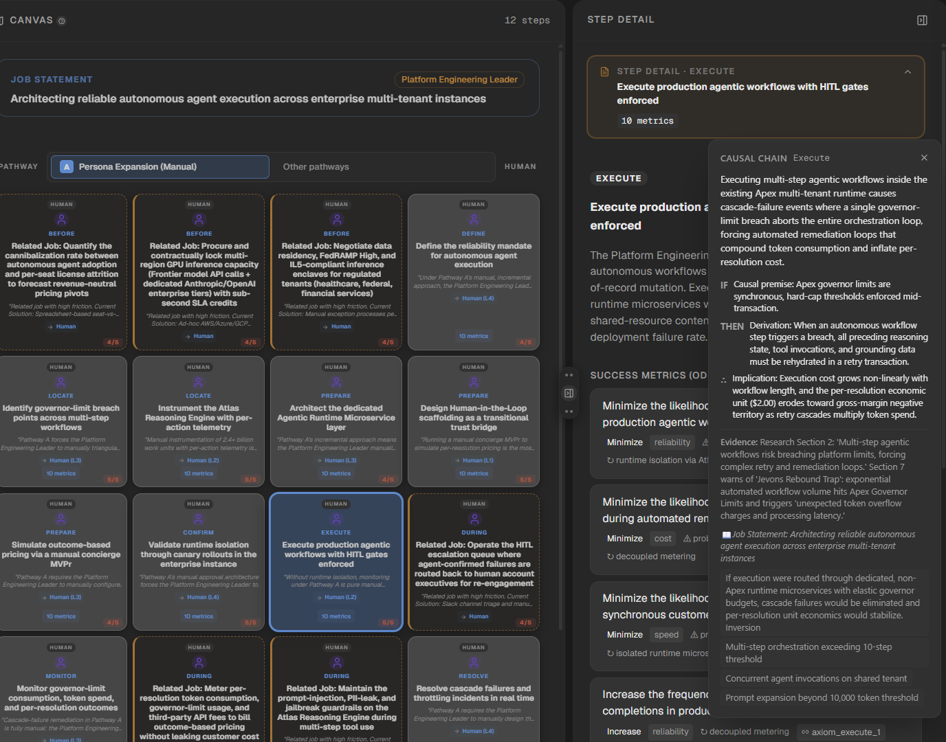Viewport: 946px width, 742px height.
Task: Click Human (L4) tag on Define reliability card
Action: pyautogui.click(x=474, y=299)
